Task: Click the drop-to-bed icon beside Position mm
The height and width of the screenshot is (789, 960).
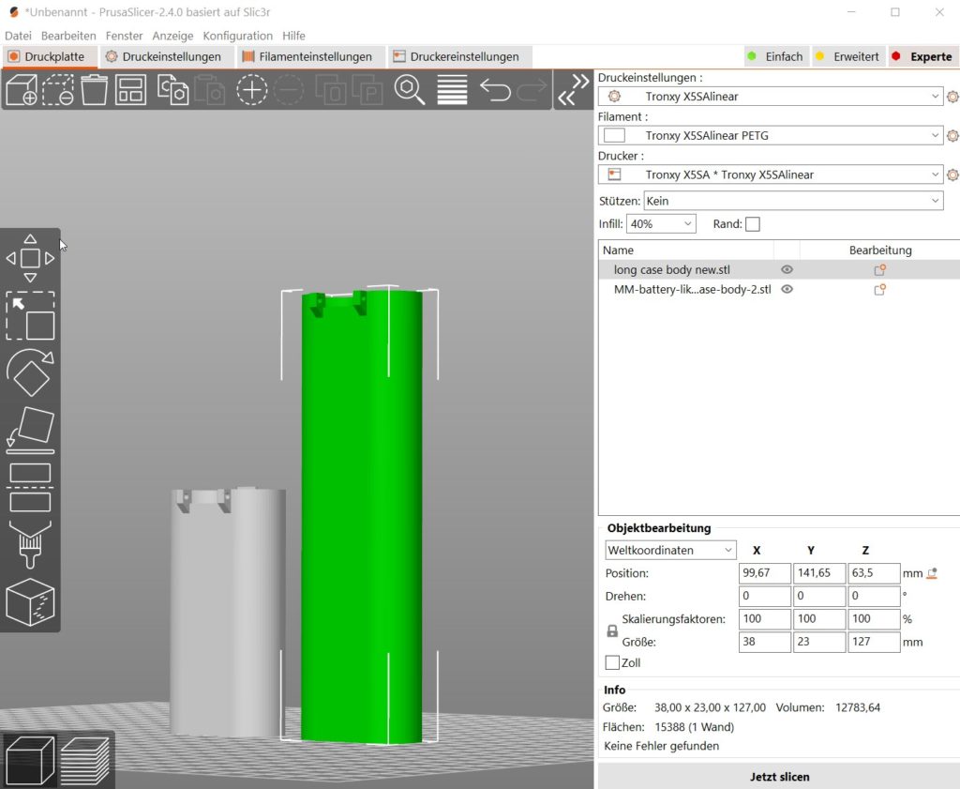Action: pos(932,573)
